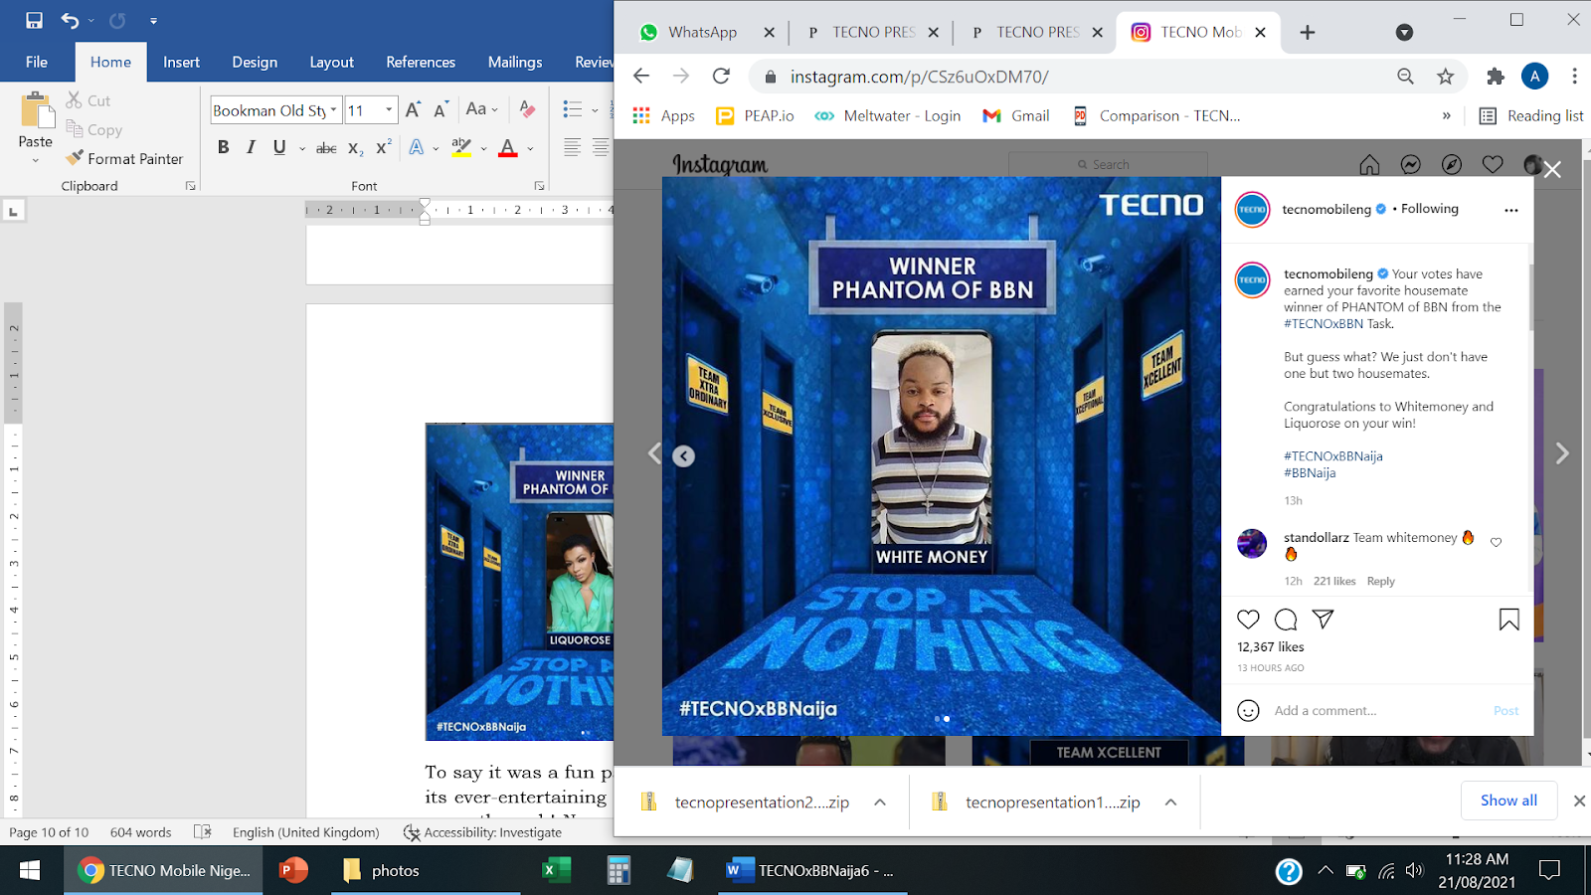Open Chrome extensions puzzle icon
This screenshot has height=895, width=1591.
[1496, 77]
